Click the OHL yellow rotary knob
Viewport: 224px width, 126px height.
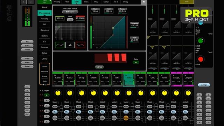click(153, 93)
